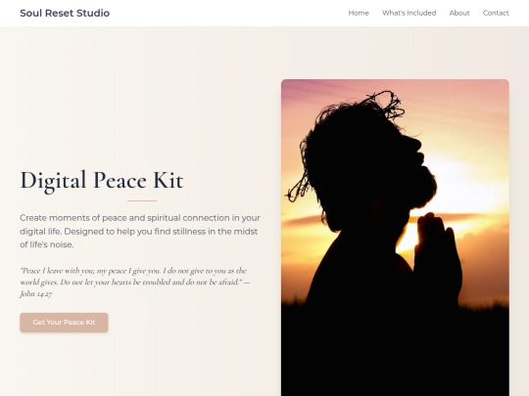Screen dimensions: 529x396
Task: Click the praying silhouette hero image
Action: (395, 238)
